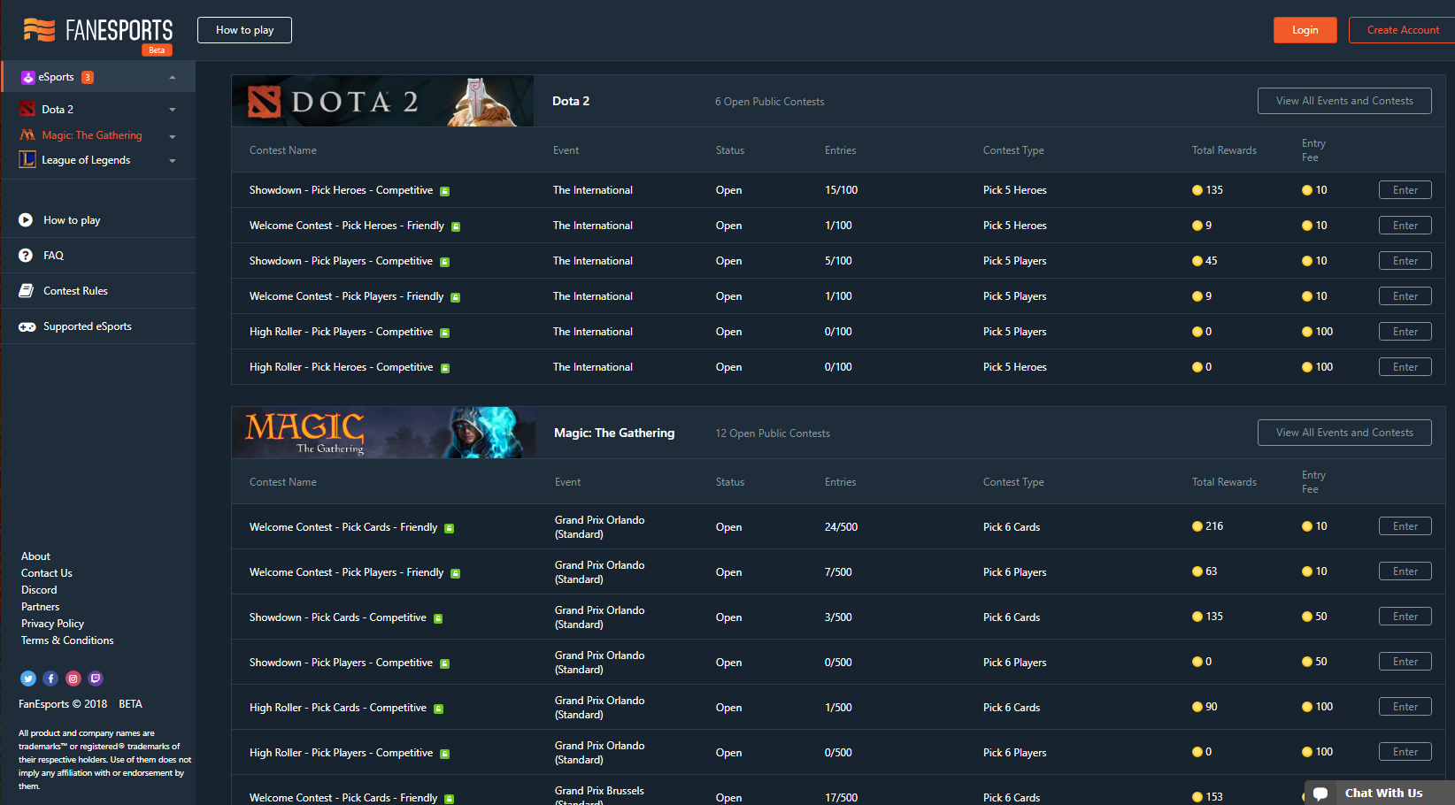
Task: Click Total Rewards header in Magic table
Action: 1224,482
